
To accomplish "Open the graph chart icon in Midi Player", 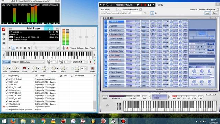I will coord(58,48).
